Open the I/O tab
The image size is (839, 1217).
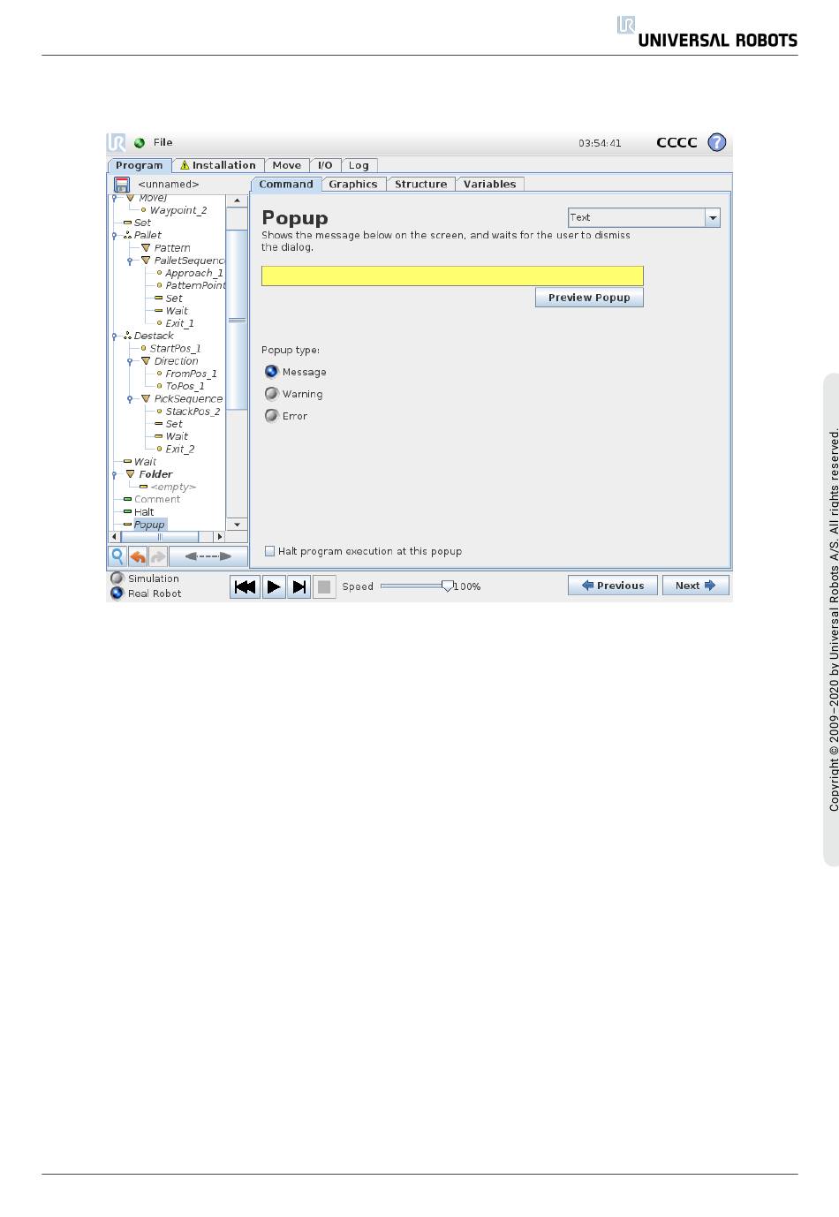coord(325,165)
